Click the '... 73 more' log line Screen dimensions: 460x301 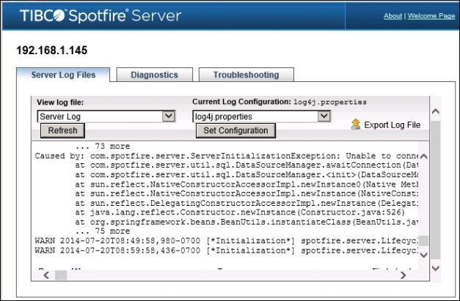click(103, 146)
